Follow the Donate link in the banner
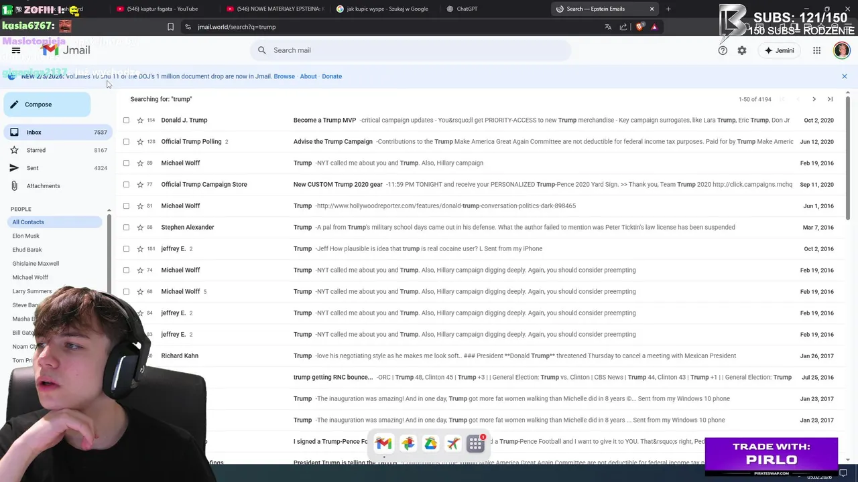The image size is (858, 482). [332, 76]
